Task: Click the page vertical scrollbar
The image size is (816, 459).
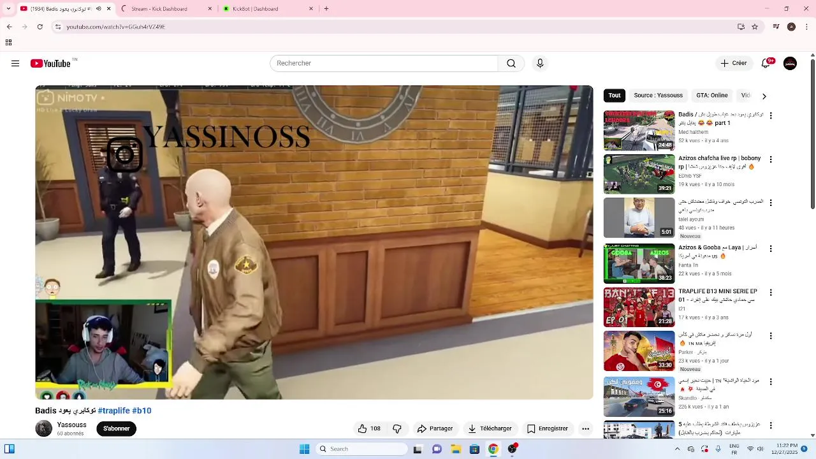Action: (812, 134)
